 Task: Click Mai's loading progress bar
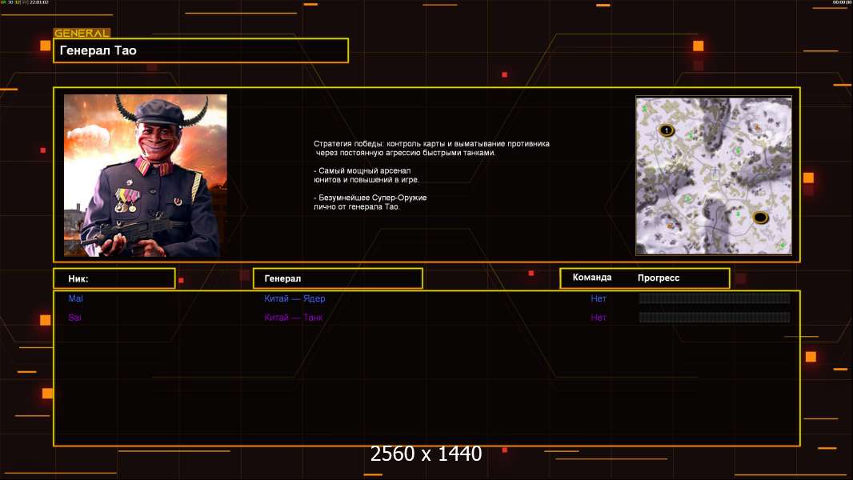coord(715,298)
